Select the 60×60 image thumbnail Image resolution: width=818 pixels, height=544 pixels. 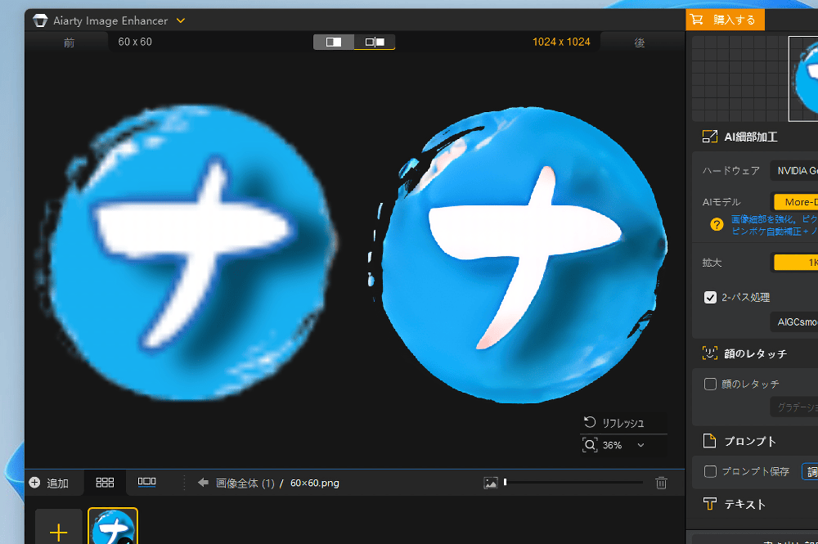(x=113, y=526)
